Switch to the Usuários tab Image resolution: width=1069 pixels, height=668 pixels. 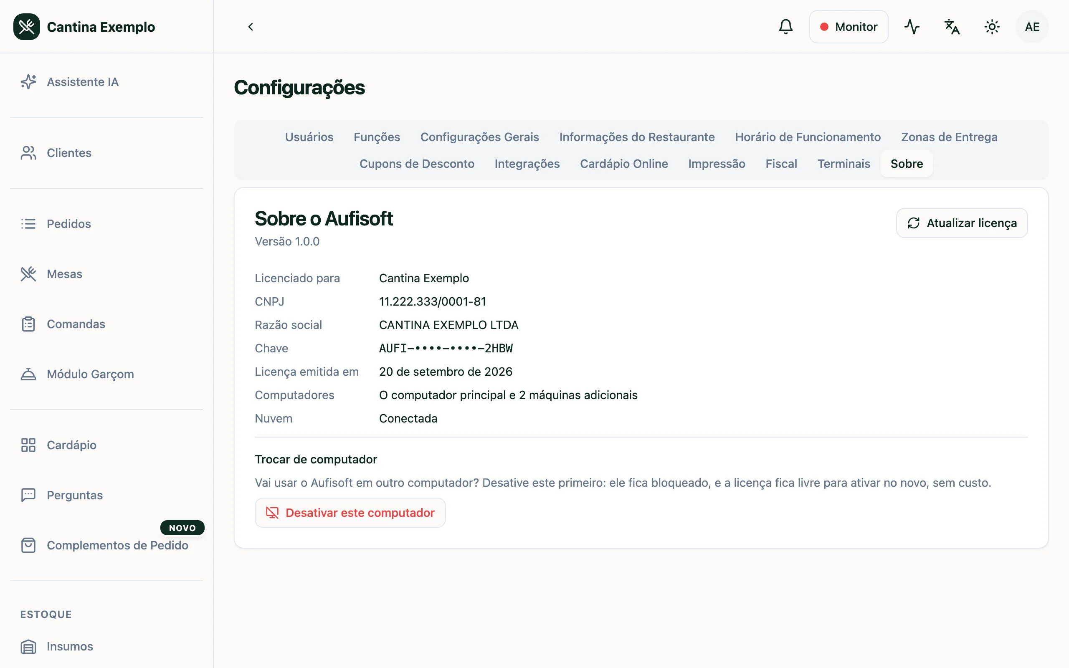coord(309,137)
